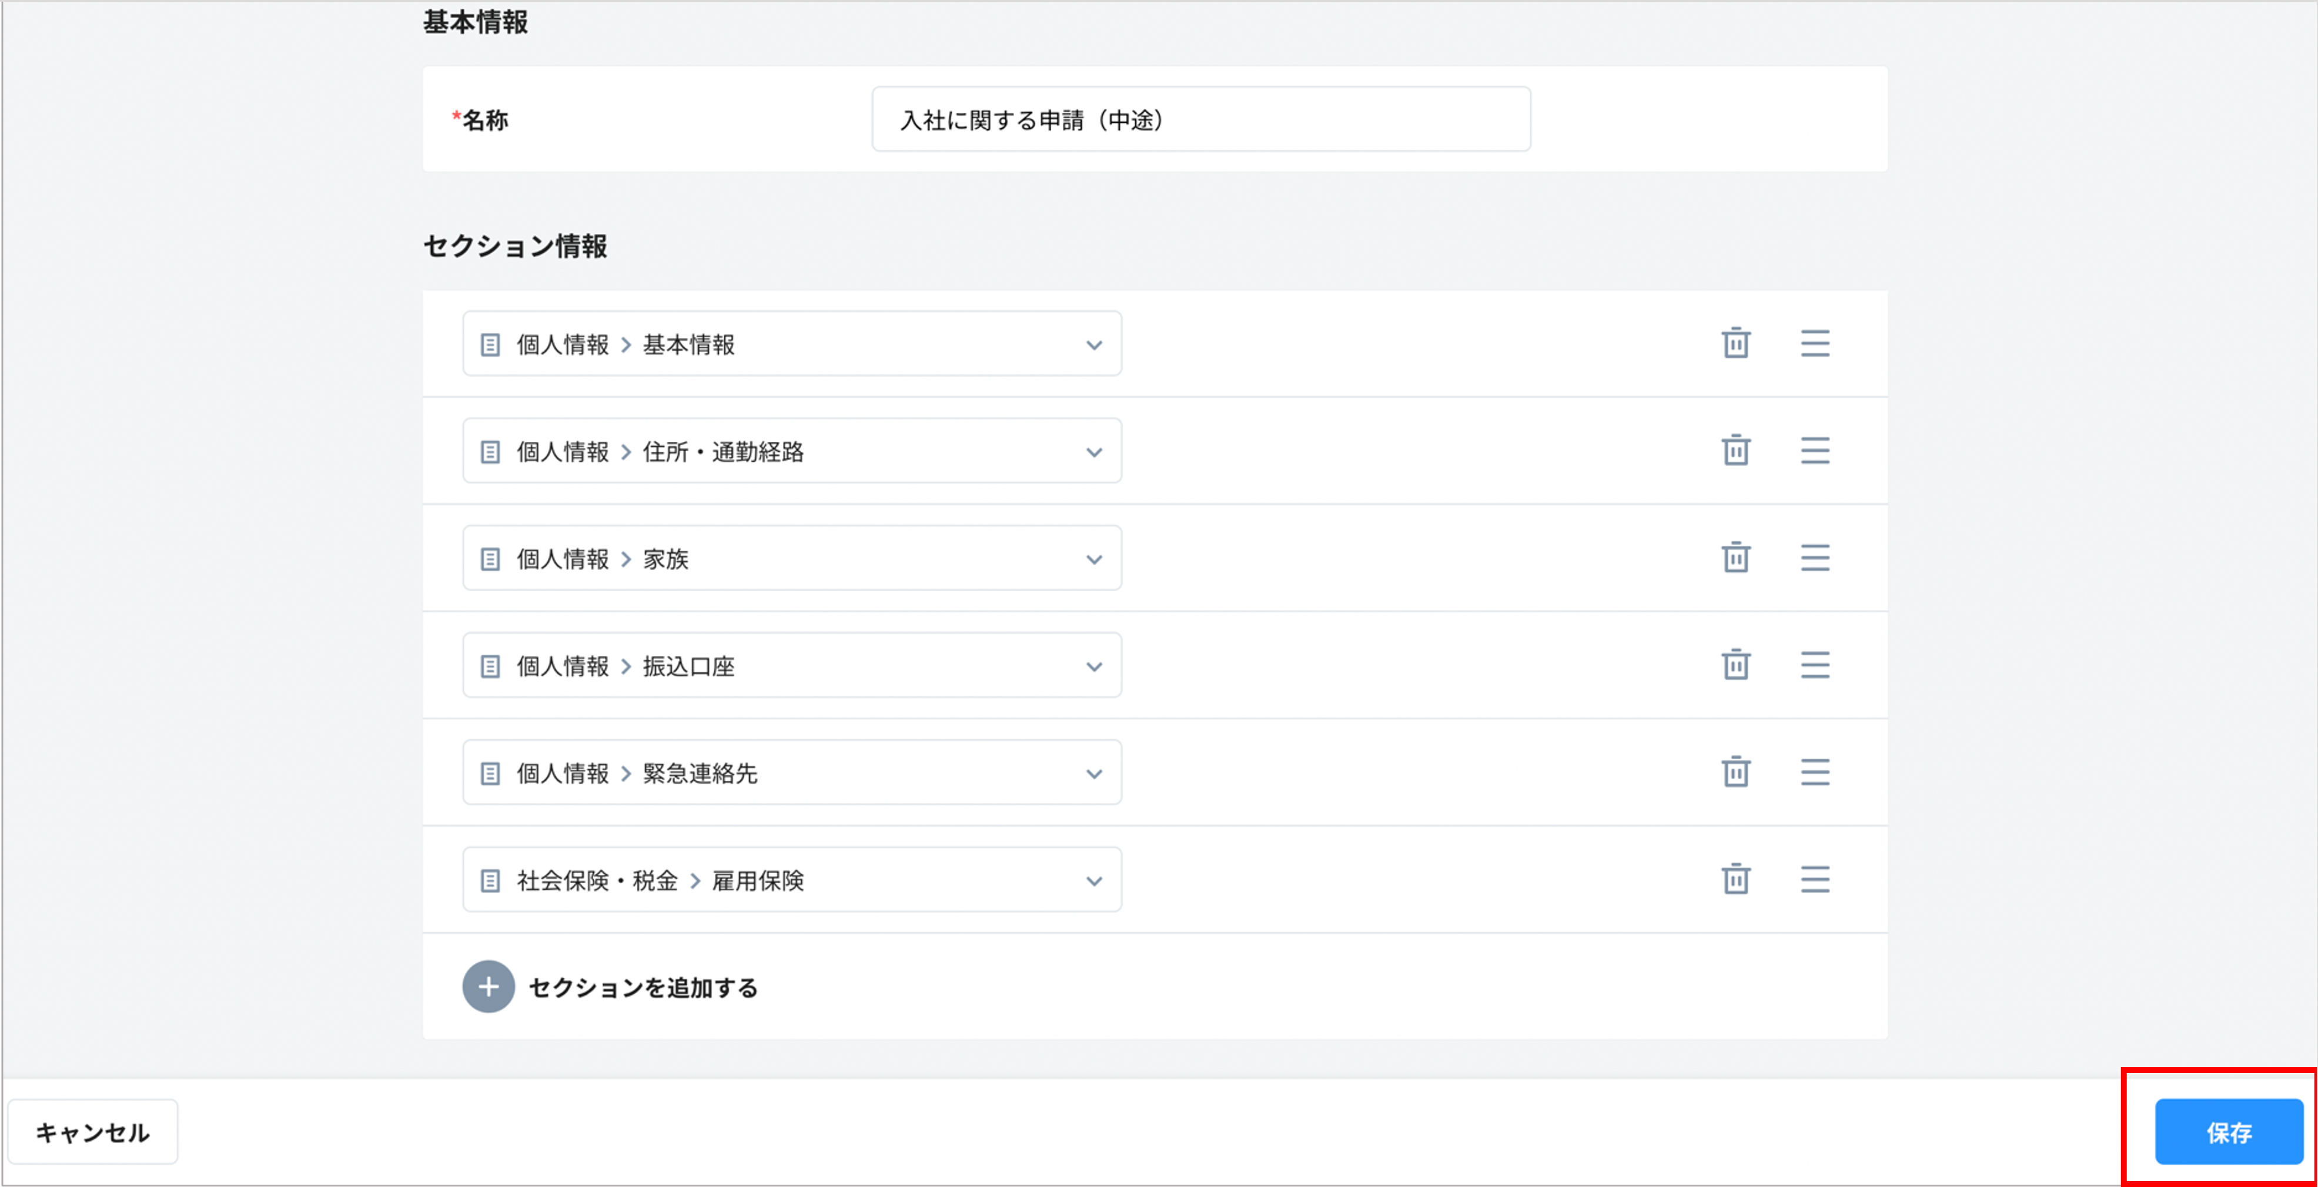
Task: Delete the 雇用保険 section row
Action: pyautogui.click(x=1735, y=880)
